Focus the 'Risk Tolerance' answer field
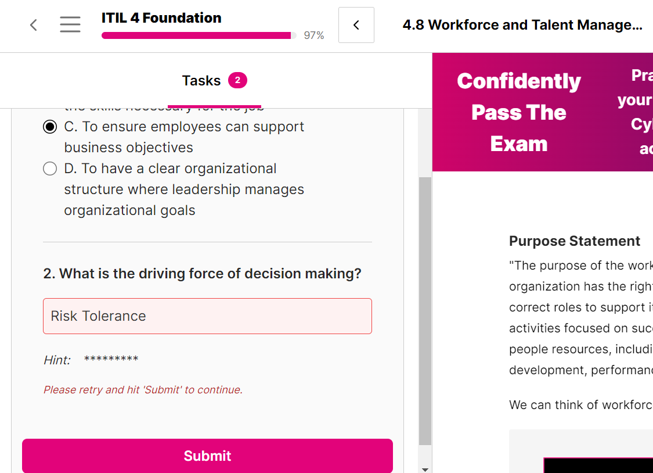Viewport: 653px width, 473px height. coord(207,316)
